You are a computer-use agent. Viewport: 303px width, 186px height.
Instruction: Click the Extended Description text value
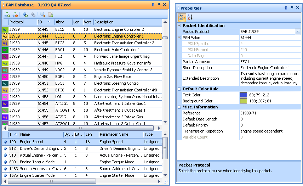click(x=270, y=78)
